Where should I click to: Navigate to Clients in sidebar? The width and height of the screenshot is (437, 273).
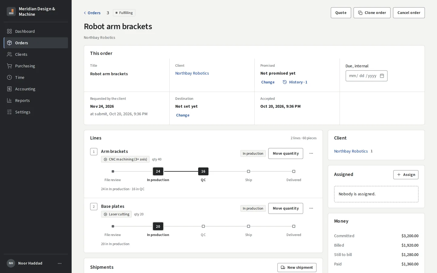click(x=36, y=54)
